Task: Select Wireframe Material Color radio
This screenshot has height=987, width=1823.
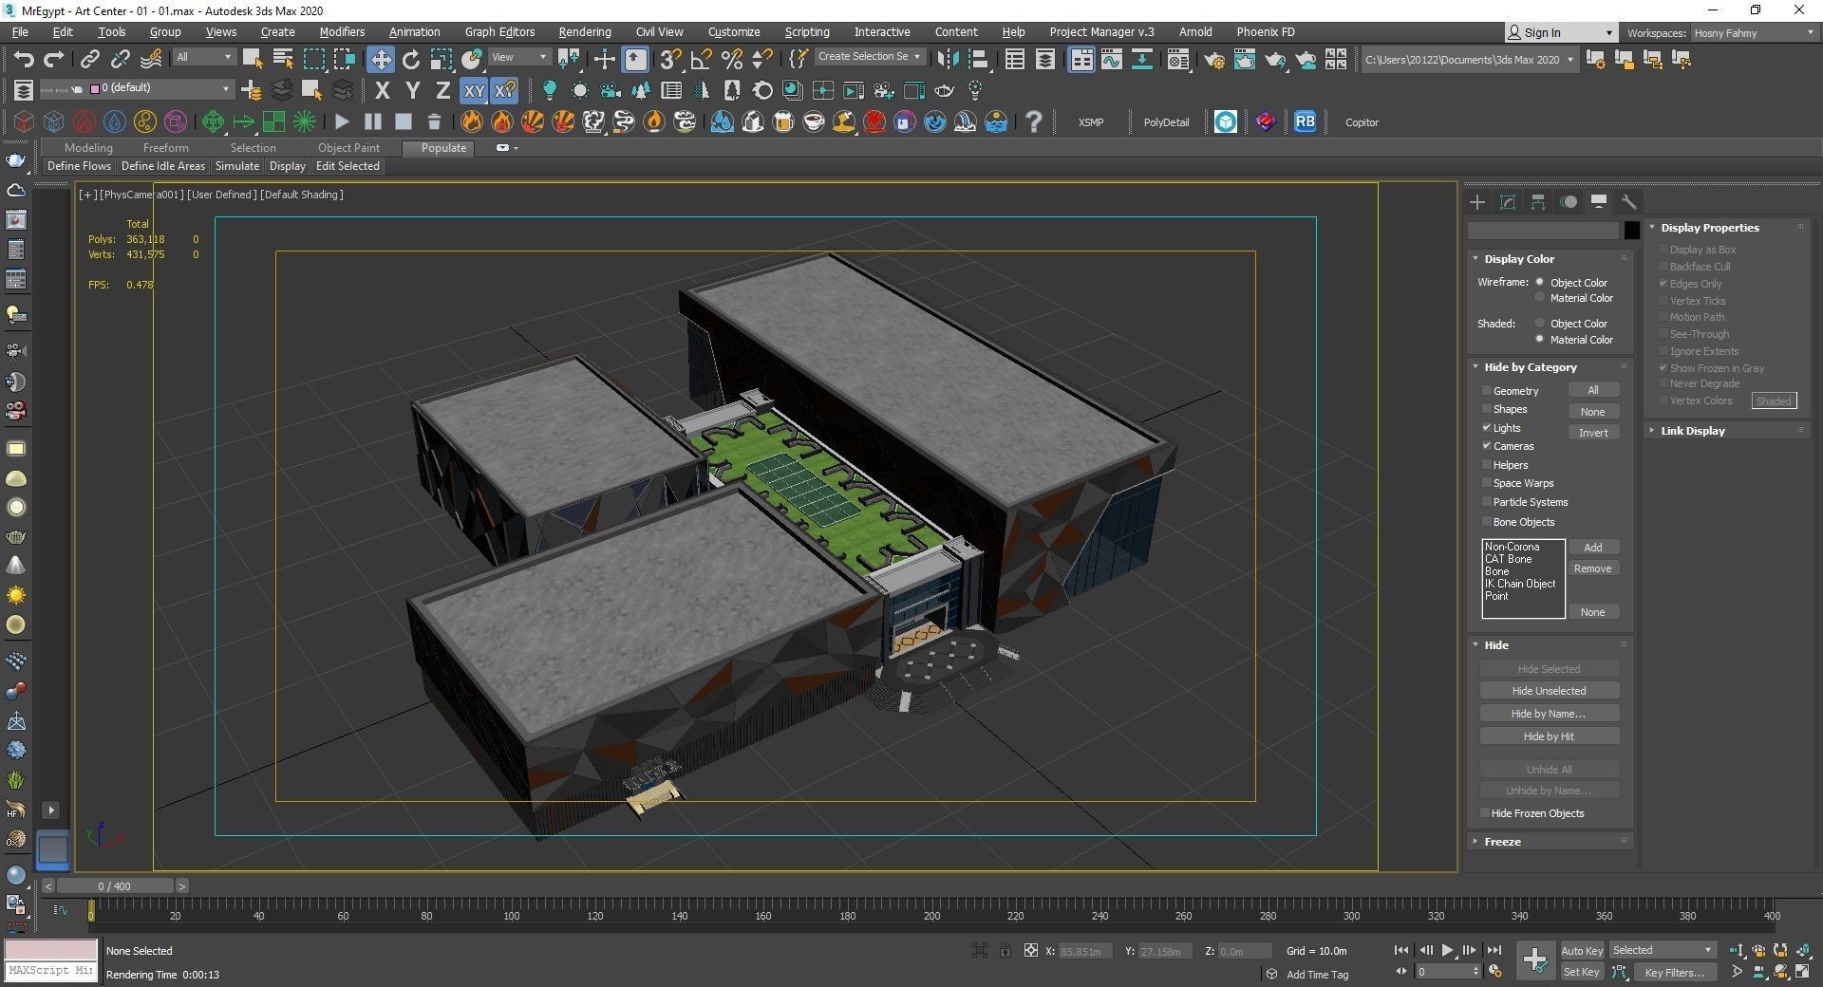Action: [x=1540, y=298]
